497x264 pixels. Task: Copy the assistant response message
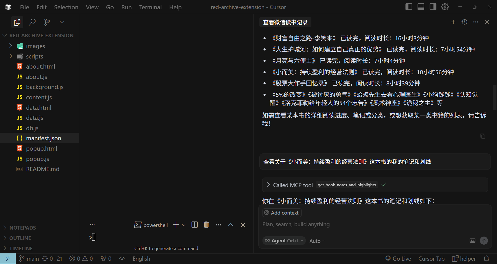click(483, 136)
